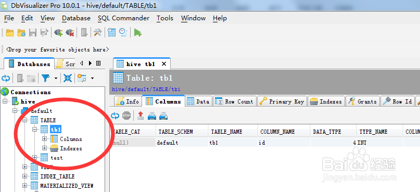The width and height of the screenshot is (420, 192).
Task: Switch to the Scr scripts tab
Action: click(66, 63)
